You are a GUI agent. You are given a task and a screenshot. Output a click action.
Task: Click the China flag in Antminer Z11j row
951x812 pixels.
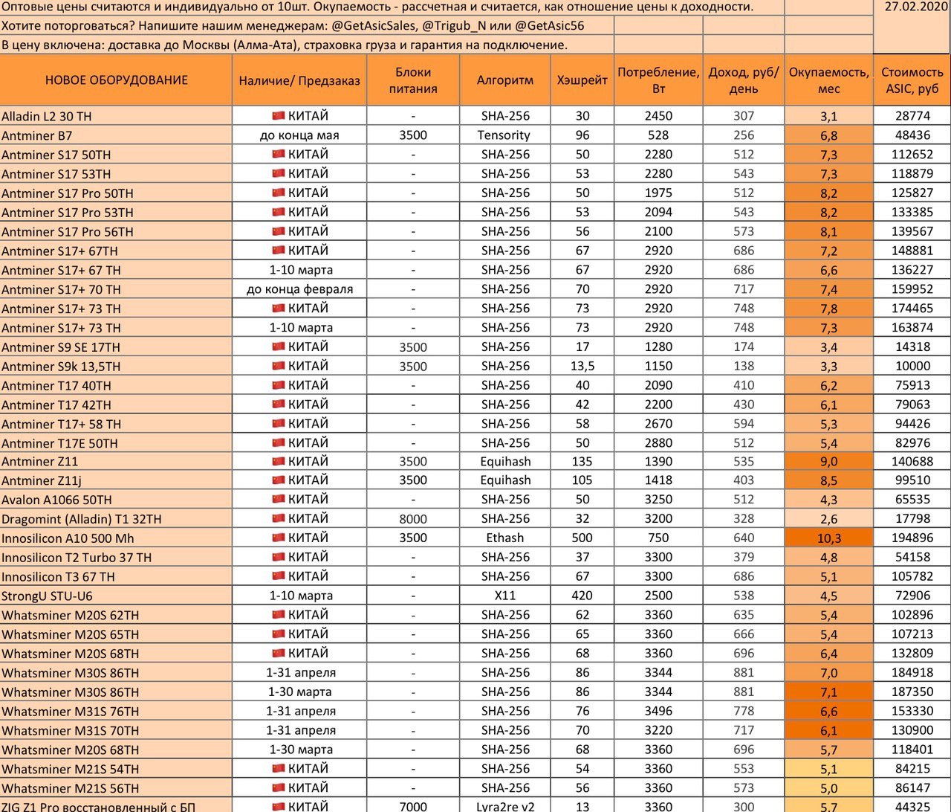[x=279, y=480]
